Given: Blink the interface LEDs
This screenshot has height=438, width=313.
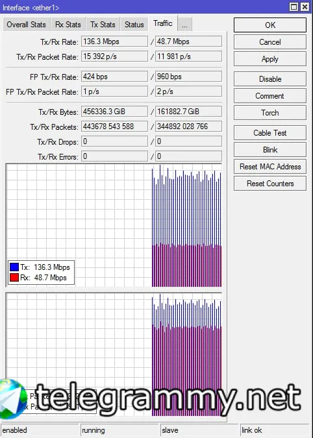Looking at the screenshot, I should [270, 150].
